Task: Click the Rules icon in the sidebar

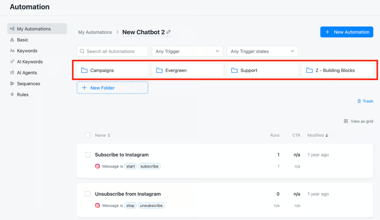Action: pyautogui.click(x=12, y=94)
